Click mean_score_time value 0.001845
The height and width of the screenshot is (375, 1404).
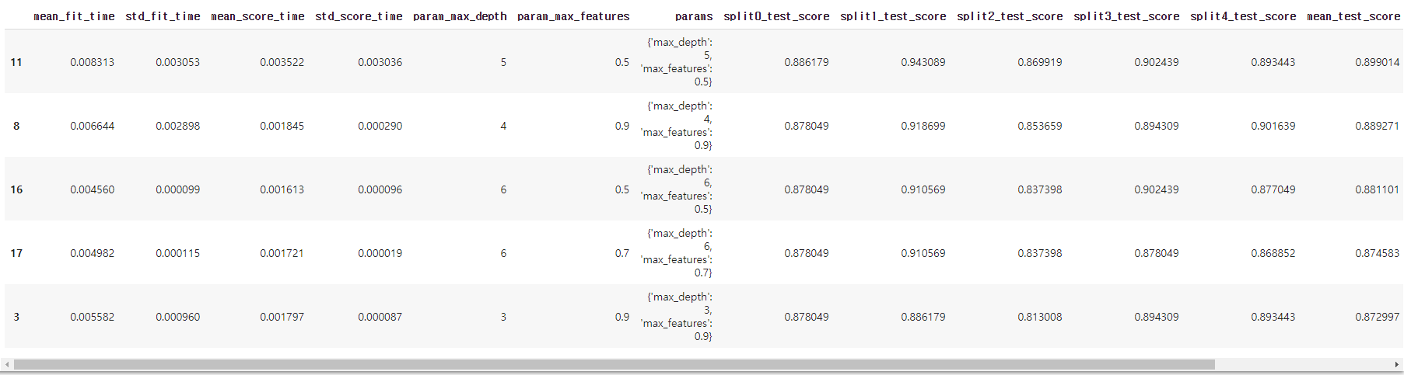[282, 126]
